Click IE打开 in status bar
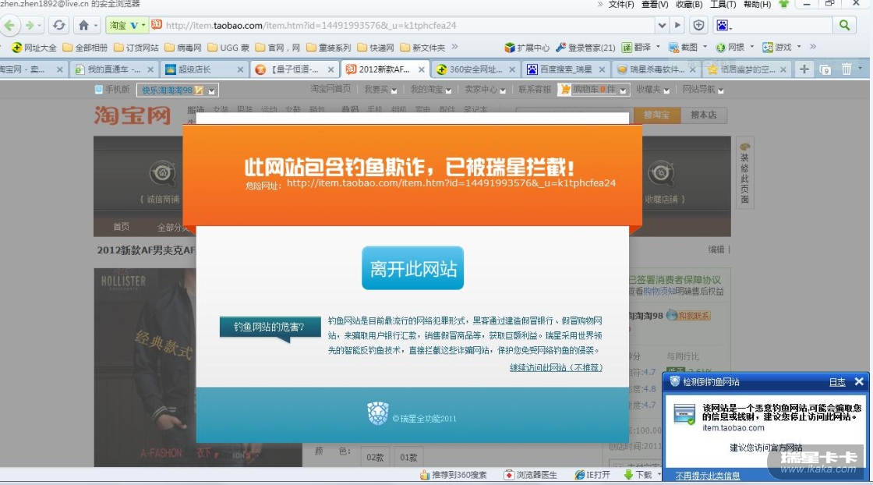The height and width of the screenshot is (485, 873). click(592, 474)
